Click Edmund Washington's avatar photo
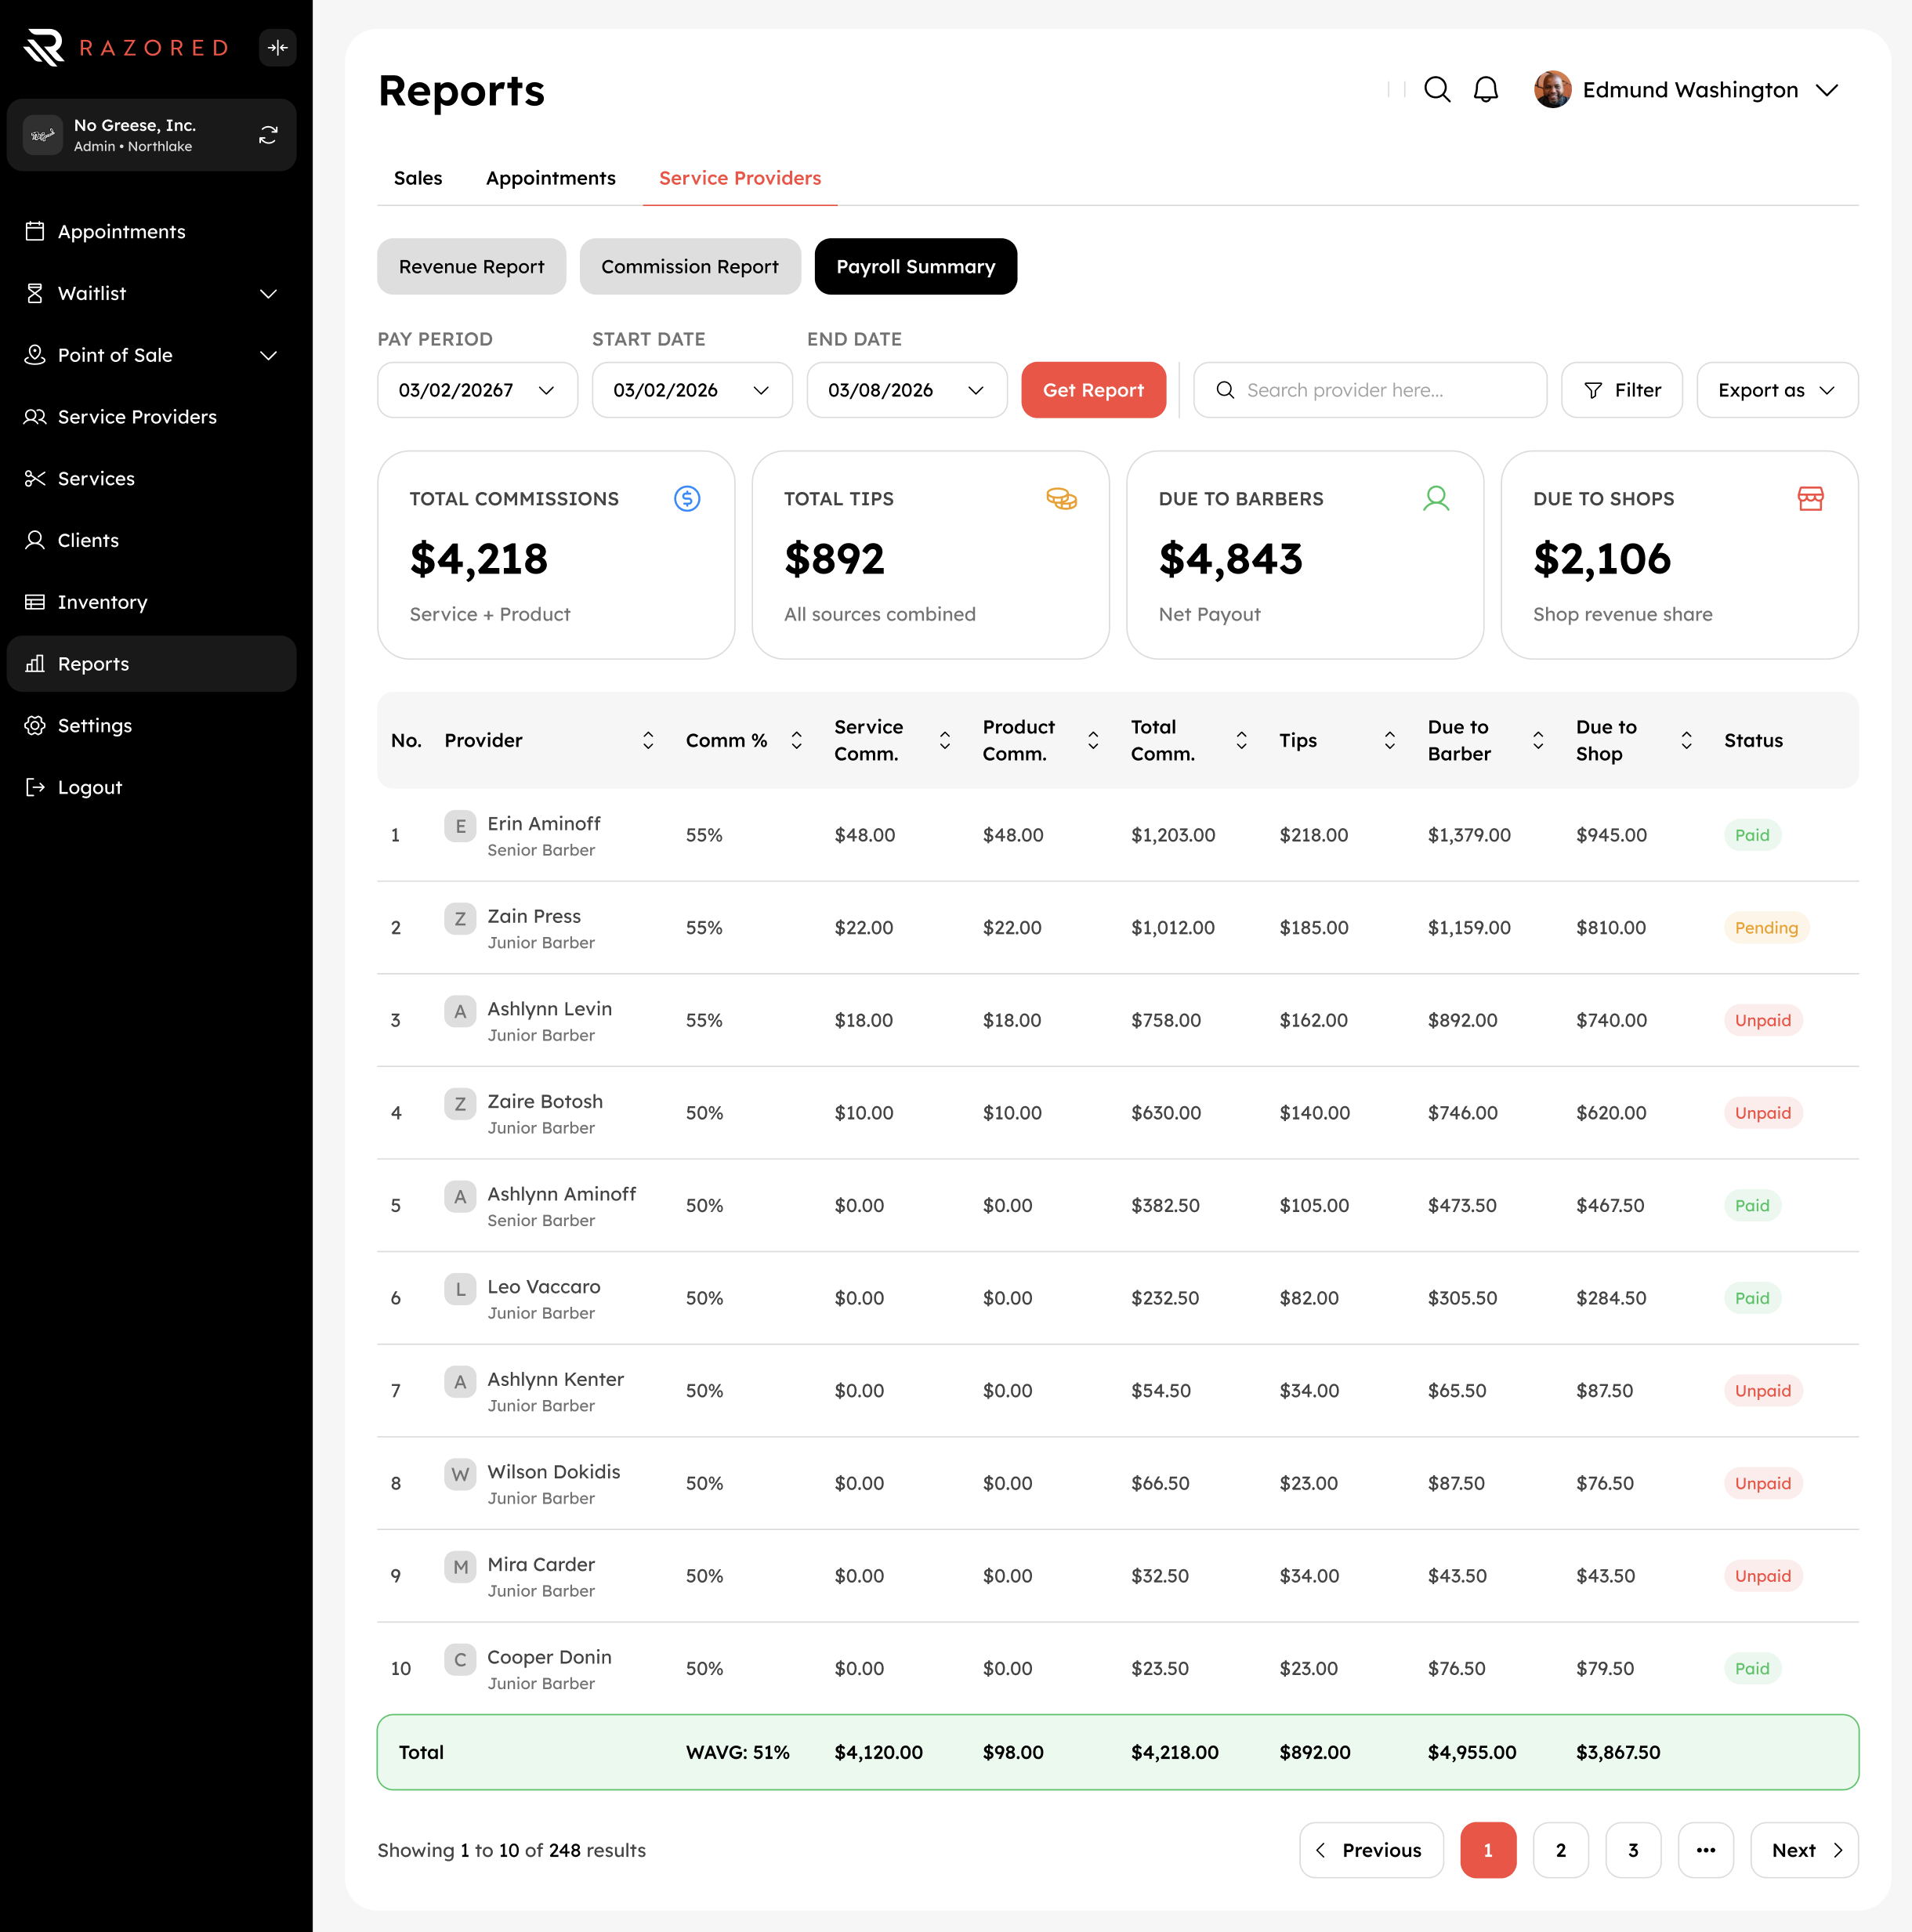This screenshot has width=1912, height=1932. tap(1552, 90)
